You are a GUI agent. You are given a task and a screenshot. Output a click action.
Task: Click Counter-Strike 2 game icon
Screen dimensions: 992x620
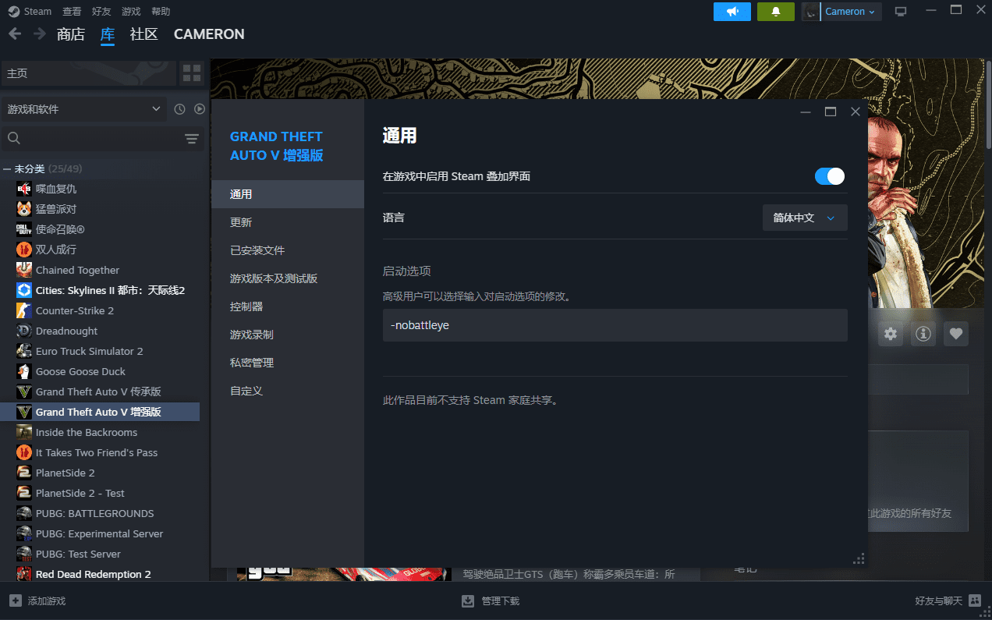click(x=23, y=310)
